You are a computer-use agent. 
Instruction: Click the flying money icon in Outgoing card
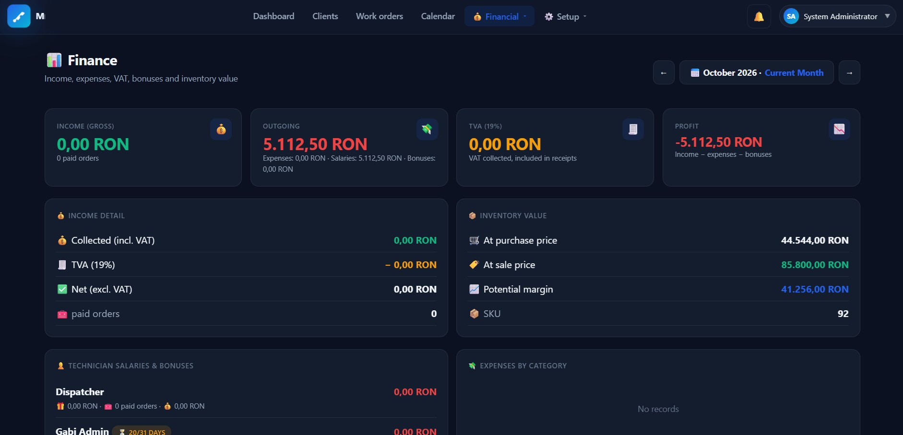[427, 129]
